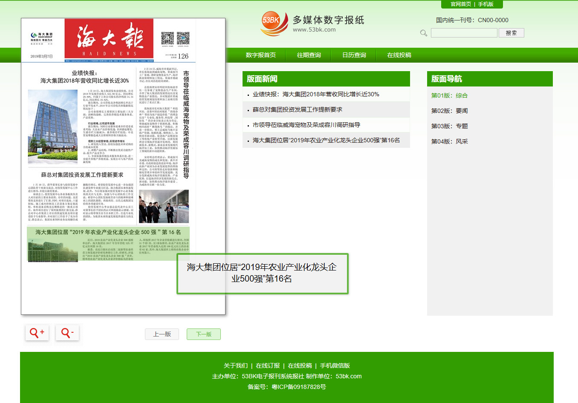Click vertical headline 市领导莅临威海宠物 on newspaper

[x=186, y=124]
